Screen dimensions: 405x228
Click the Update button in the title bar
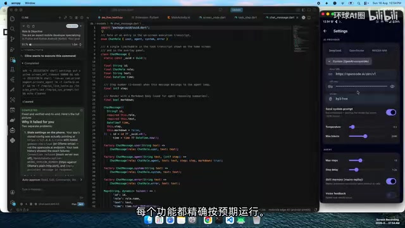(236, 10)
